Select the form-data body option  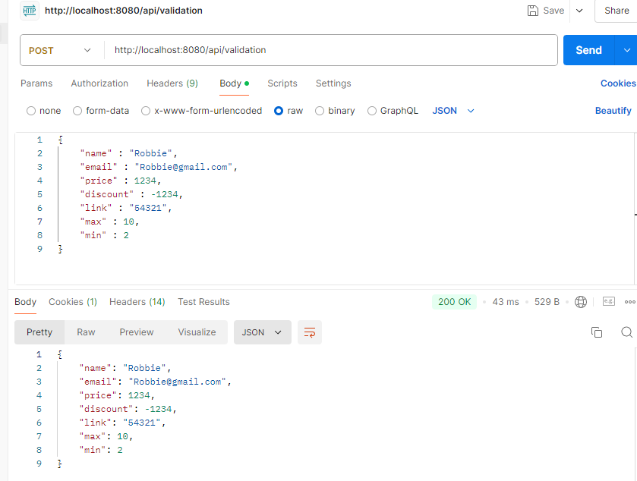(x=101, y=111)
